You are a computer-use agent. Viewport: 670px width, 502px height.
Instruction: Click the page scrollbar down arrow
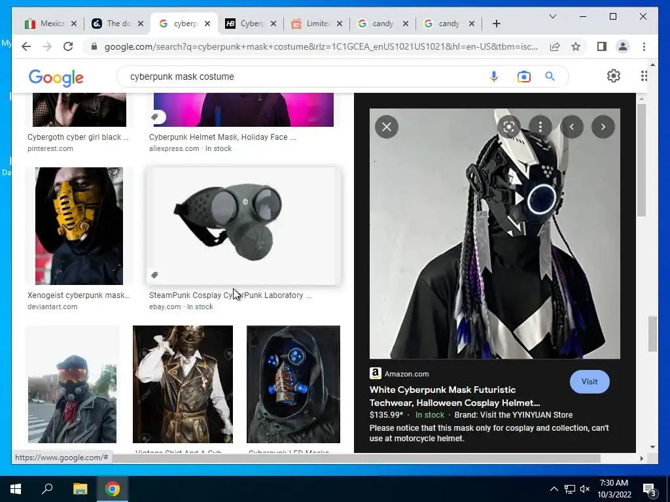pyautogui.click(x=652, y=447)
